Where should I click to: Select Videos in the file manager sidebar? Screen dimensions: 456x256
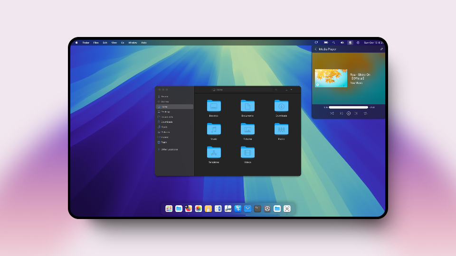174,137
